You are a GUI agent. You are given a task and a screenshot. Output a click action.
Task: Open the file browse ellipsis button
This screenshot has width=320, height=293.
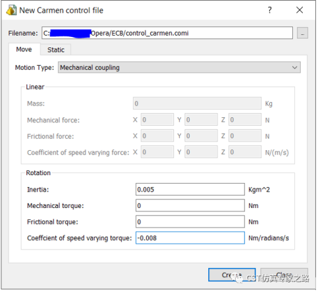tap(302, 33)
